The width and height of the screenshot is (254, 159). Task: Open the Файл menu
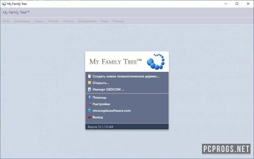click(6, 21)
